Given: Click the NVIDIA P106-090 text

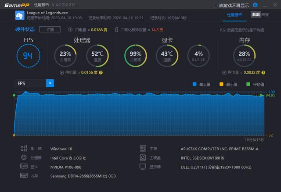Looking at the screenshot, I should pyautogui.click(x=66, y=167).
